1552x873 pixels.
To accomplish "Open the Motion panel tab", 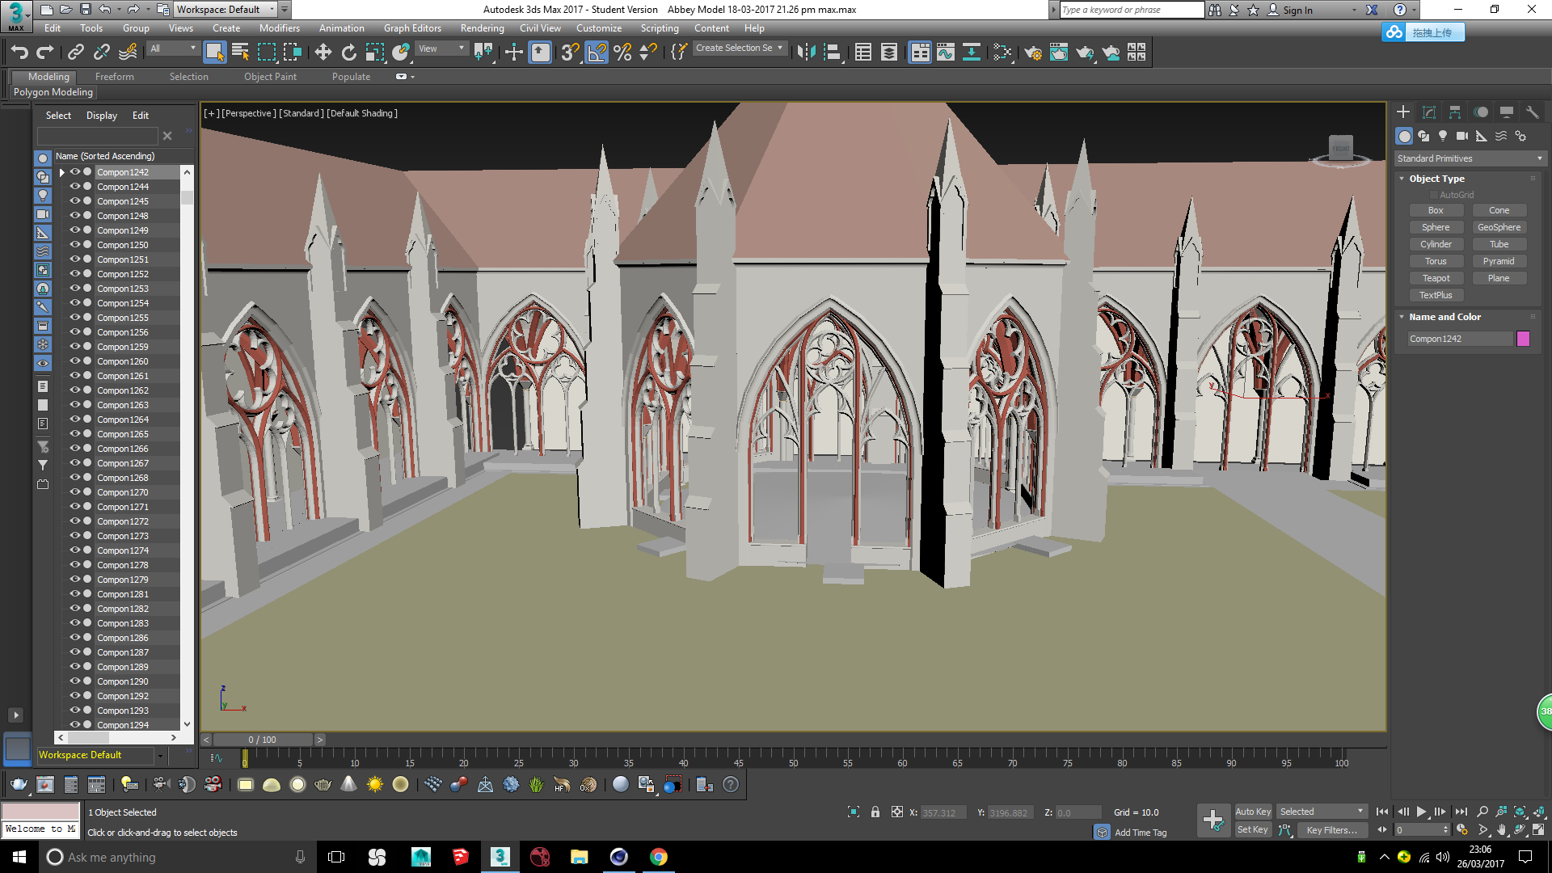I will [x=1481, y=112].
